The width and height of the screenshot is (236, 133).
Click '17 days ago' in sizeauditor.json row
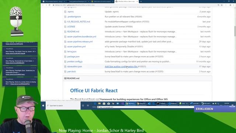205,66
